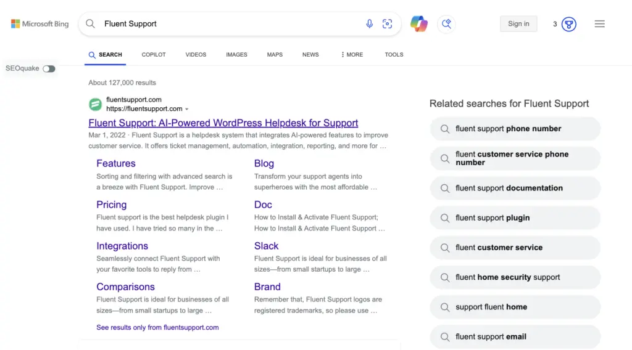This screenshot has height=350, width=632.
Task: Click the Sign in button
Action: coord(518,24)
